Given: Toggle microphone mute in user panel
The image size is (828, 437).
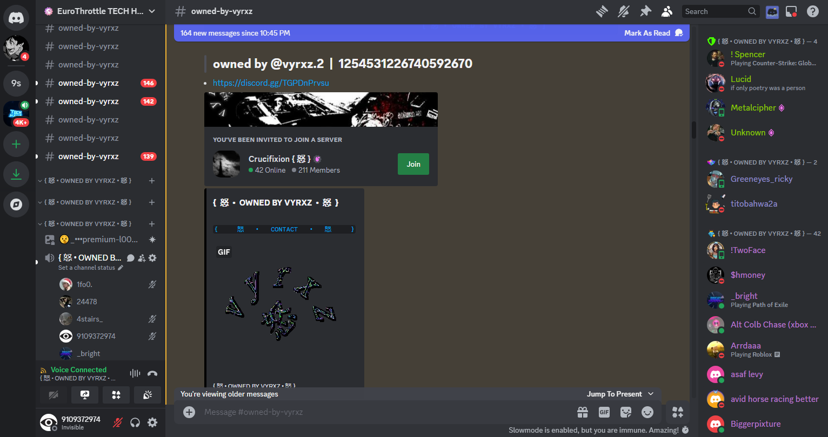Looking at the screenshot, I should click(x=117, y=422).
